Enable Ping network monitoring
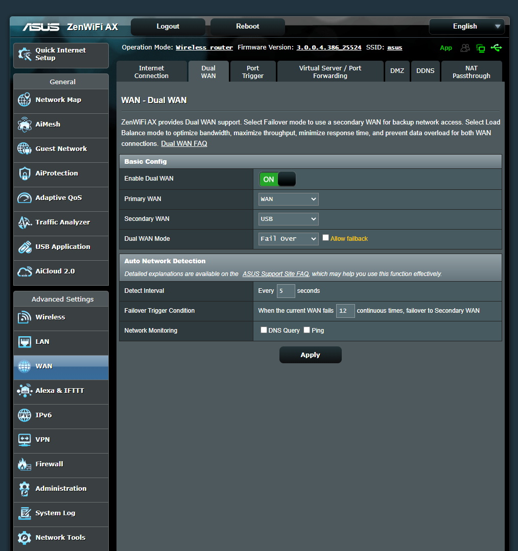518x551 pixels. 307,330
